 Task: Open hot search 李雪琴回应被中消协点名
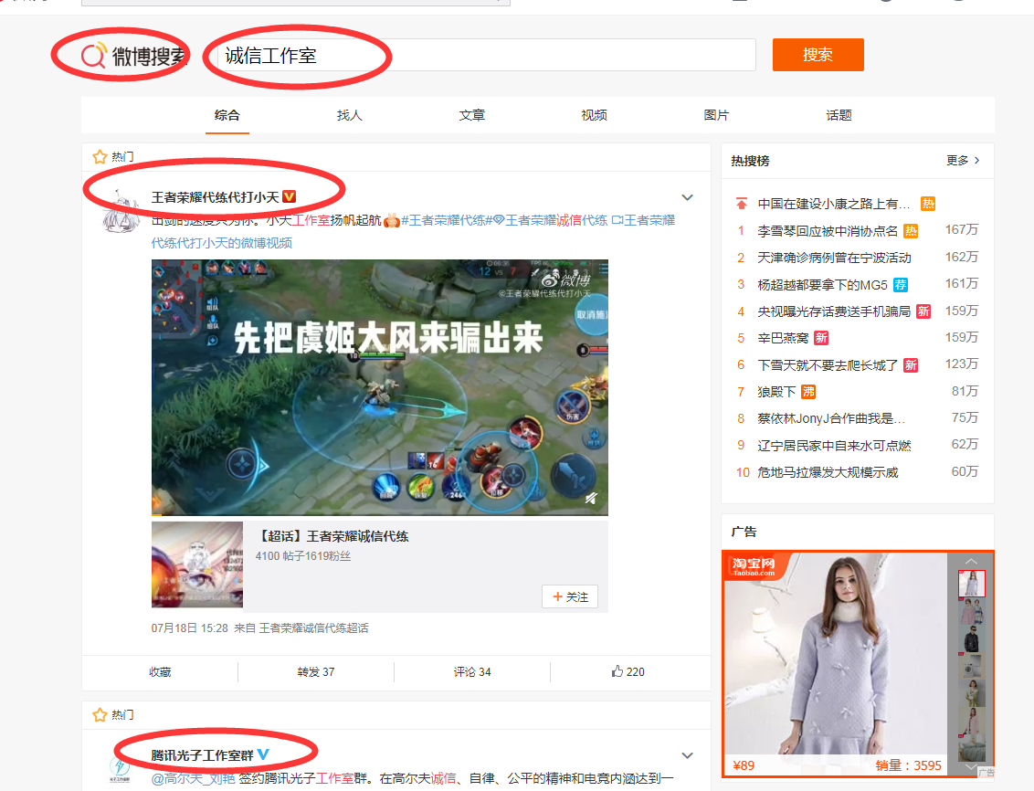click(x=828, y=231)
